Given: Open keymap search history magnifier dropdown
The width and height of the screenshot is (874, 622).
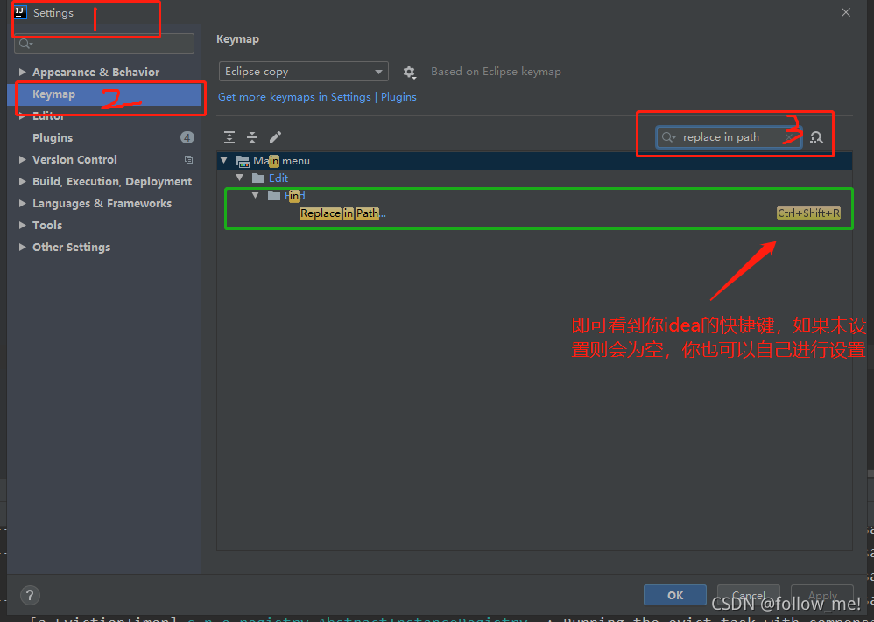Looking at the screenshot, I should [668, 137].
